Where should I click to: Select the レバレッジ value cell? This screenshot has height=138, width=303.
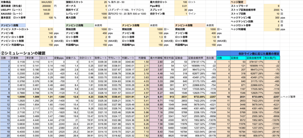click(101, 14)
